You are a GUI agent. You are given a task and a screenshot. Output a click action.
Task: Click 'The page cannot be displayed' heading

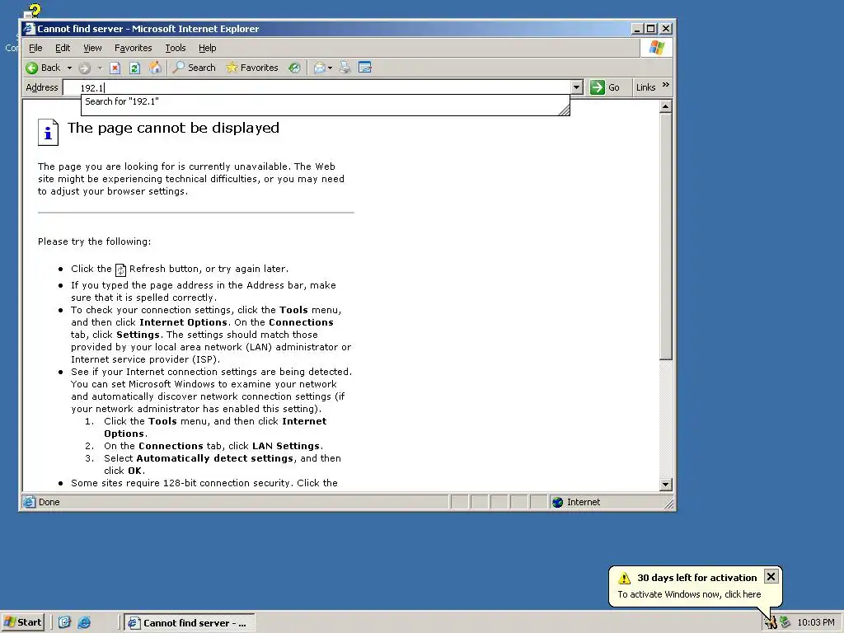coord(173,128)
